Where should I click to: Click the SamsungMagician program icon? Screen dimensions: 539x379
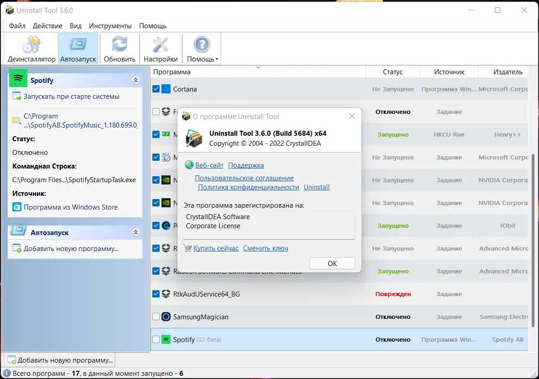click(x=166, y=317)
